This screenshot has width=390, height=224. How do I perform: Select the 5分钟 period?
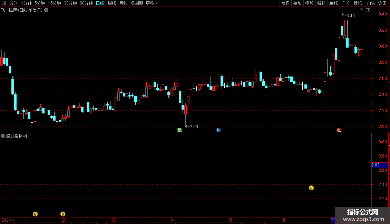pyautogui.click(x=40, y=3)
